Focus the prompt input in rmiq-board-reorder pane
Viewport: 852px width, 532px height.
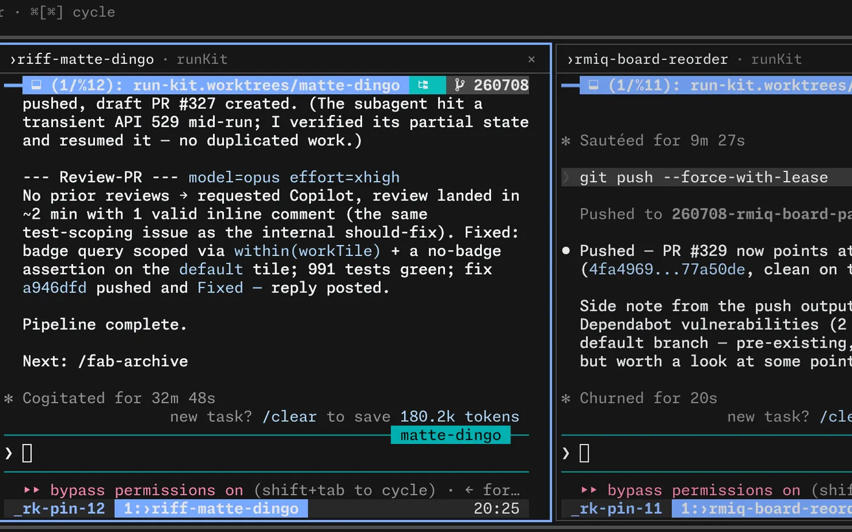707,453
